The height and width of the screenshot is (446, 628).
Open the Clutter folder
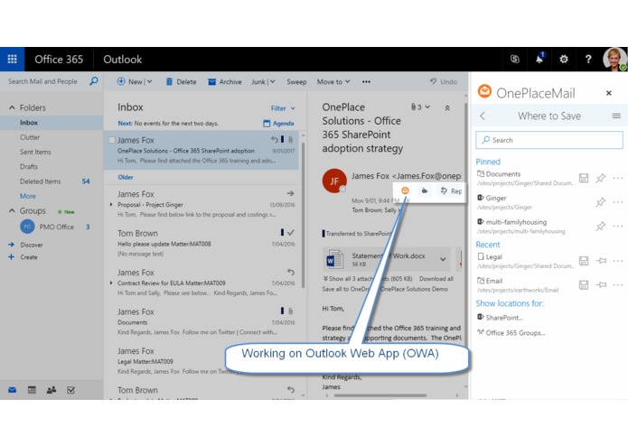(x=30, y=137)
